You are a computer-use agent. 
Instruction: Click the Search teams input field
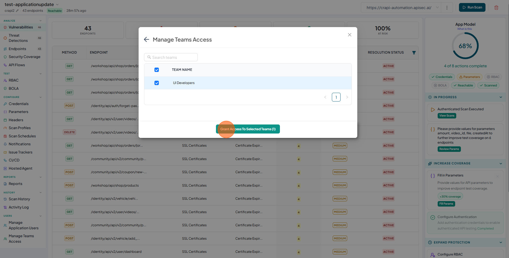coord(171,57)
